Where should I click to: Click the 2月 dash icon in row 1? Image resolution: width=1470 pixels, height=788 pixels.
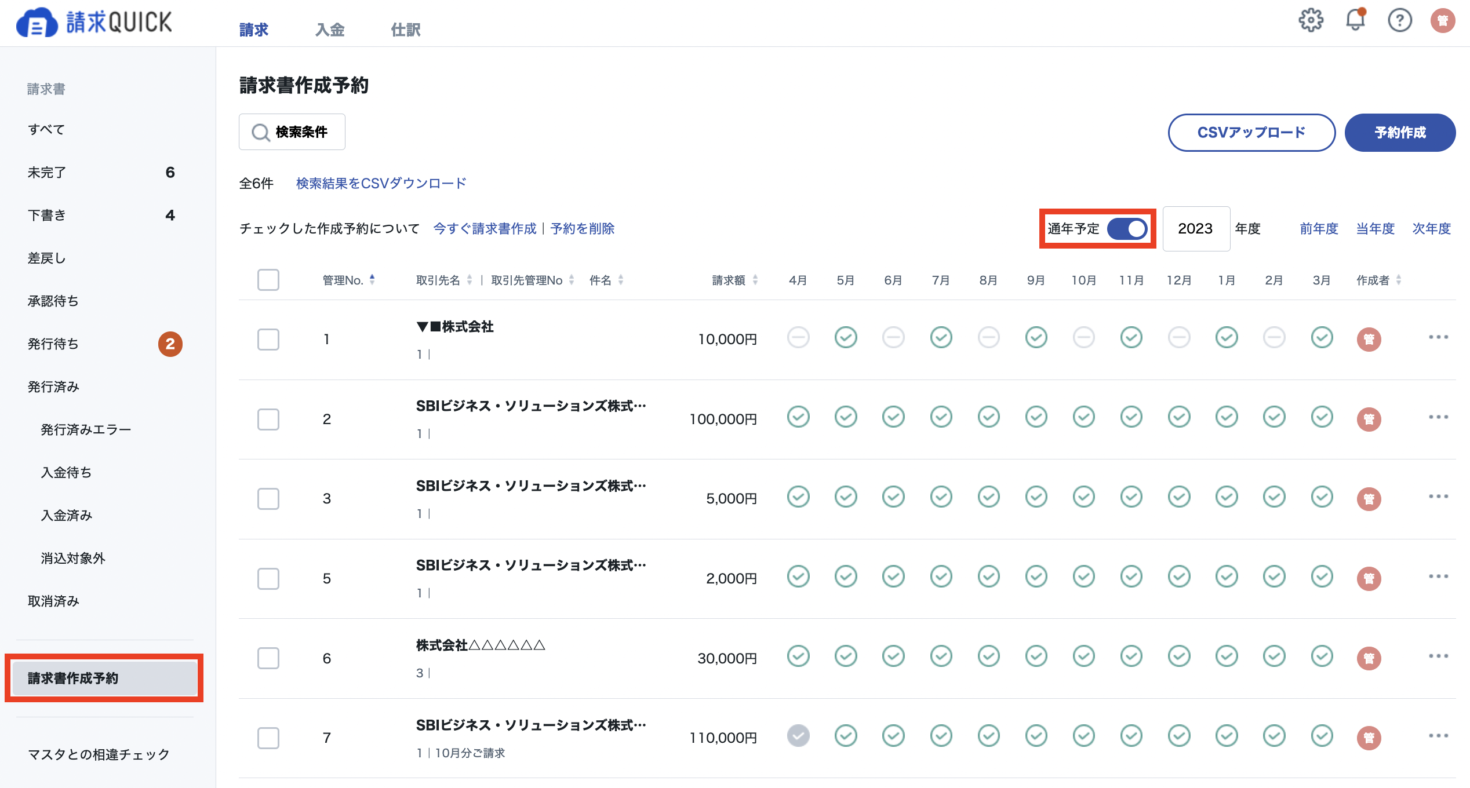coord(1274,337)
